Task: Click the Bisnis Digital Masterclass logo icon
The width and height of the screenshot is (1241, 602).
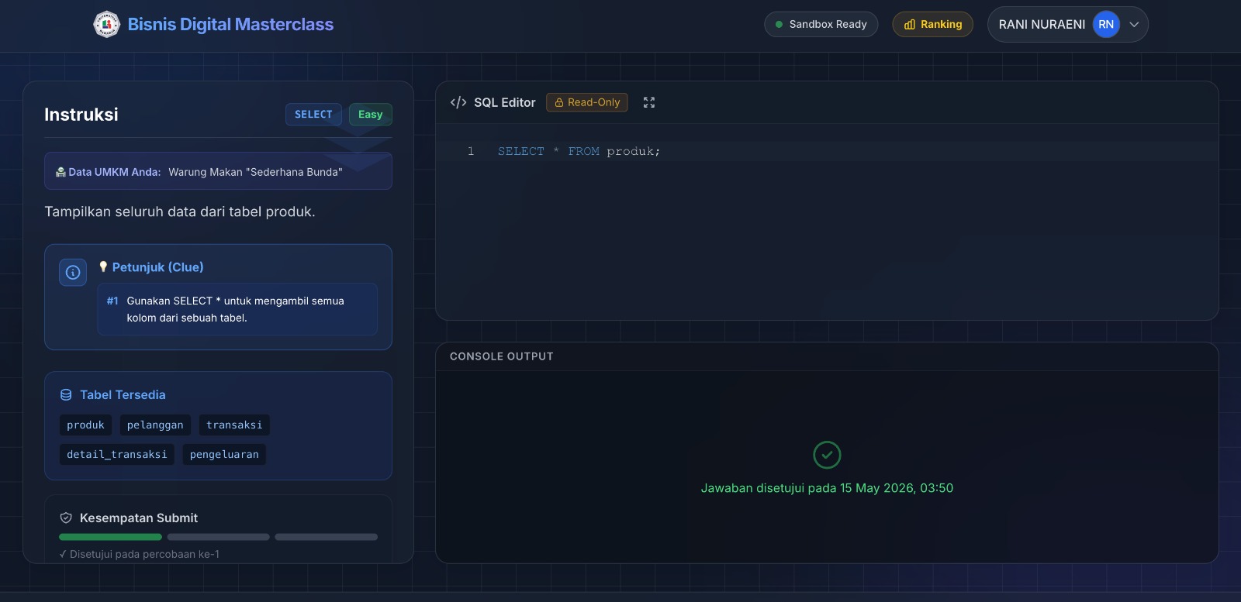Action: click(x=106, y=24)
